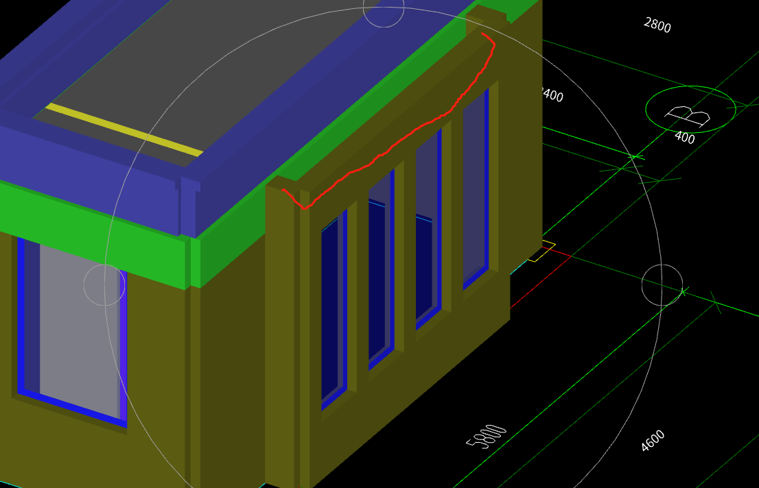Click the orbit ring's right handle circle
The image size is (759, 488).
pyautogui.click(x=662, y=285)
